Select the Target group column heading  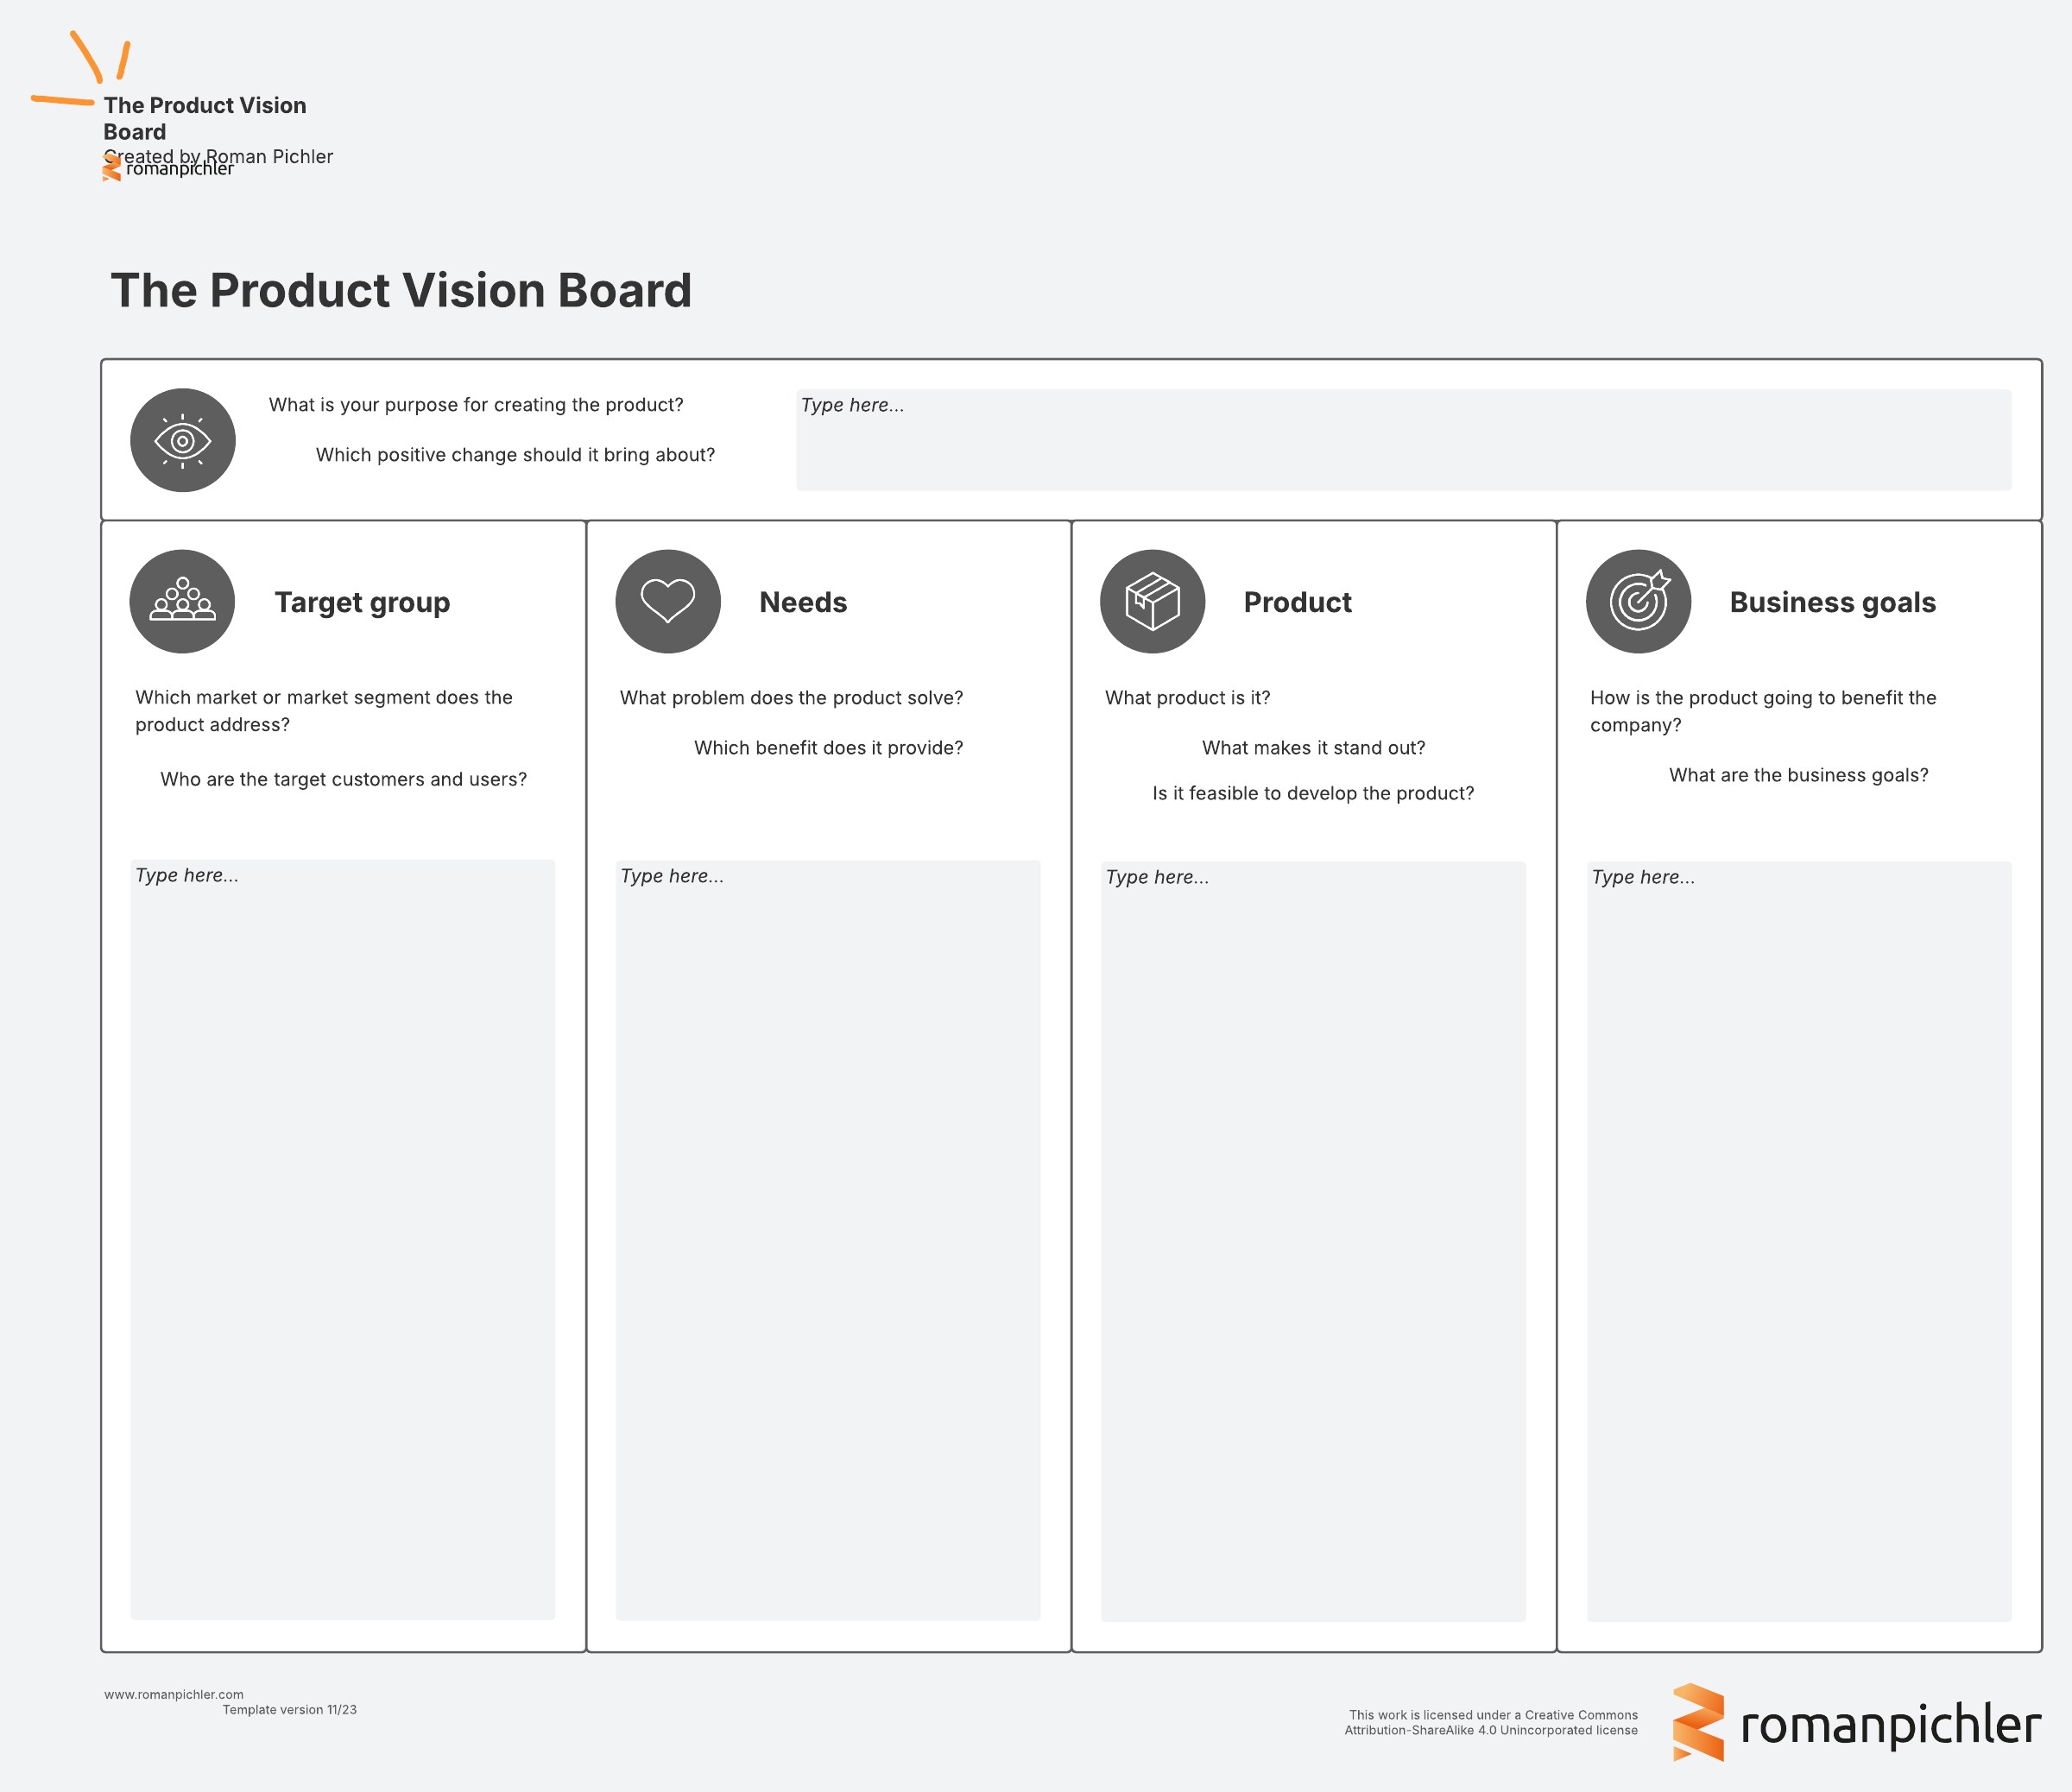tap(362, 602)
